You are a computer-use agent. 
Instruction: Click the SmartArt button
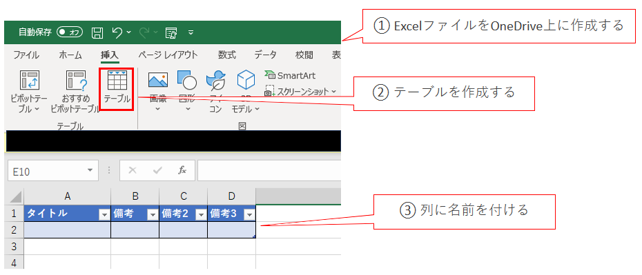coord(291,76)
